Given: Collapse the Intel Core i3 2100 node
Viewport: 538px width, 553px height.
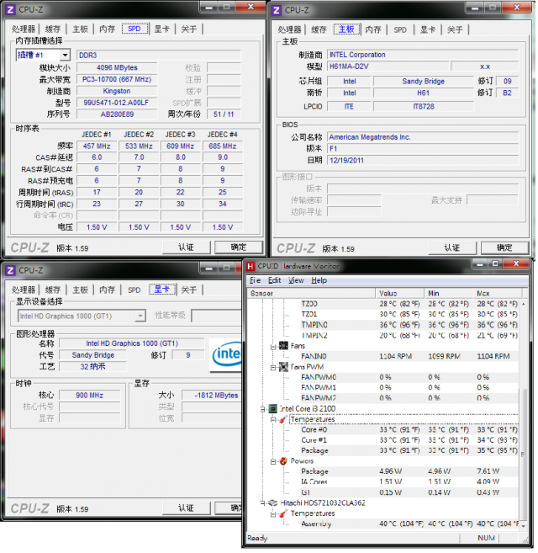Looking at the screenshot, I should (x=262, y=409).
